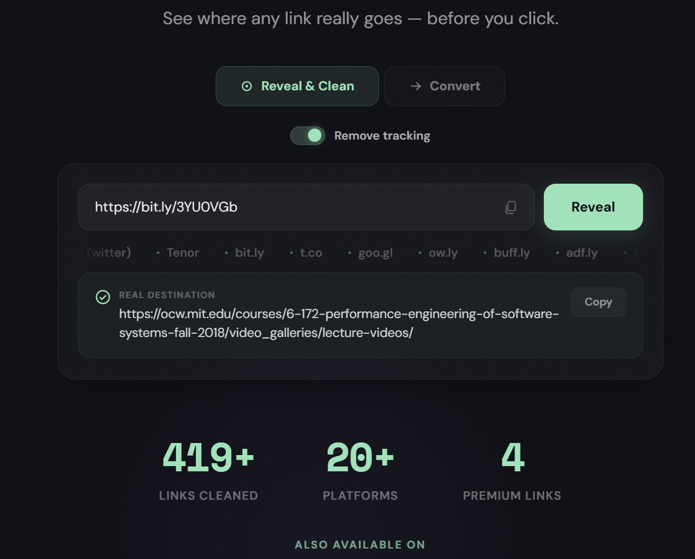Click the green checkmark beside REAL DESTINATION
The width and height of the screenshot is (695, 559).
pyautogui.click(x=103, y=297)
